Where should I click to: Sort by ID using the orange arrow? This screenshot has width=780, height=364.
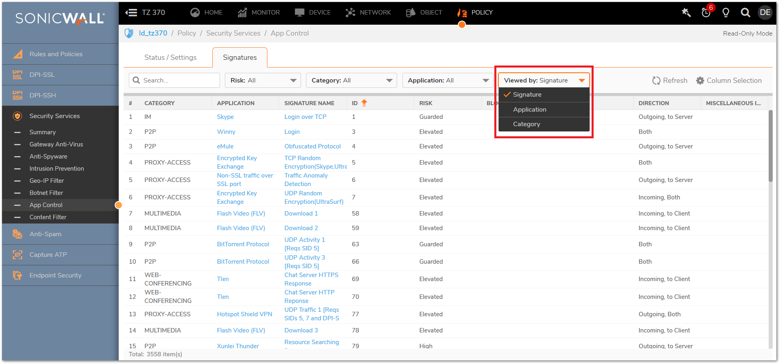pos(364,103)
